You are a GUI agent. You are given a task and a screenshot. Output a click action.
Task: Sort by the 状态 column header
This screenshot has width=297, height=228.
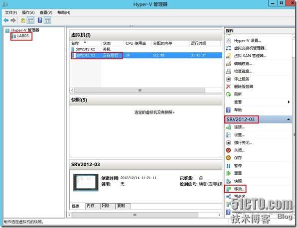(x=112, y=43)
